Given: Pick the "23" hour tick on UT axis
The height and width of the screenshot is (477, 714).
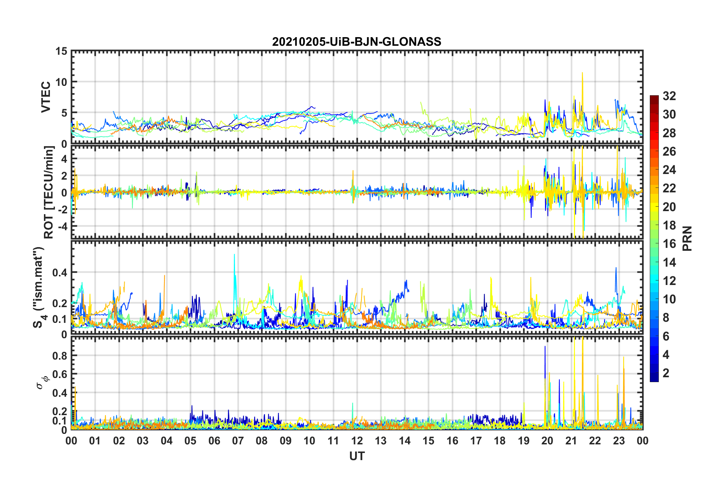Looking at the screenshot, I should (x=619, y=441).
